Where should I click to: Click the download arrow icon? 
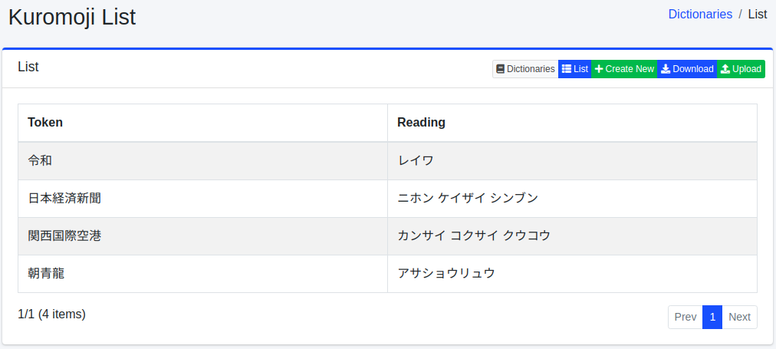(666, 69)
